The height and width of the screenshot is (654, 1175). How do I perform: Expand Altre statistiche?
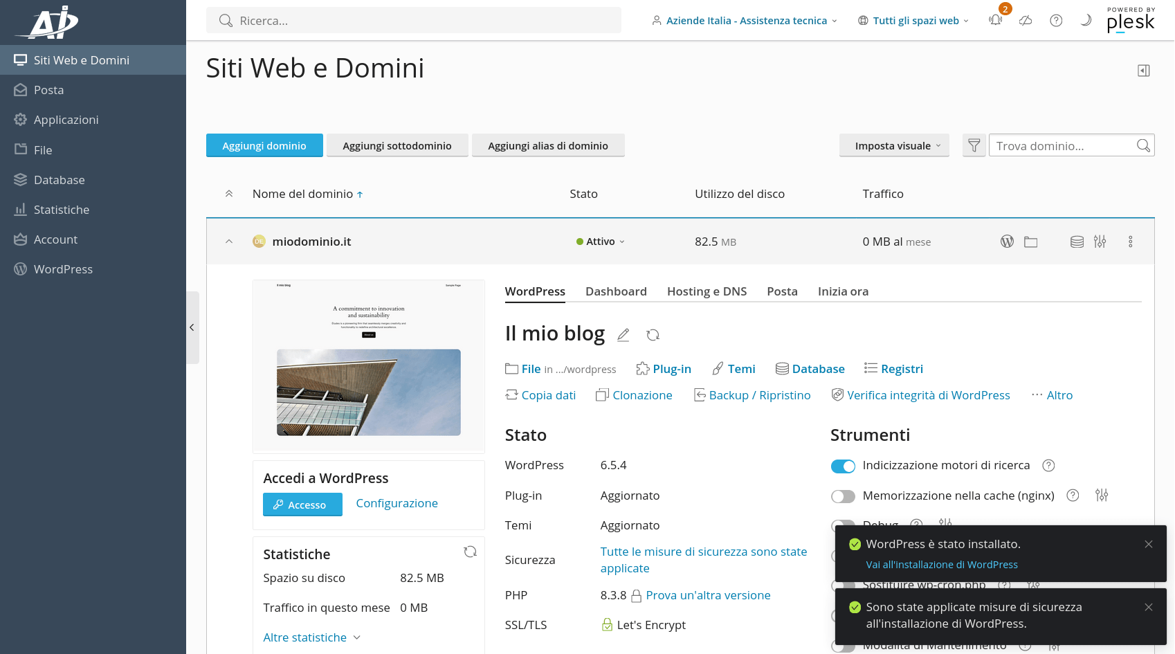(312, 637)
